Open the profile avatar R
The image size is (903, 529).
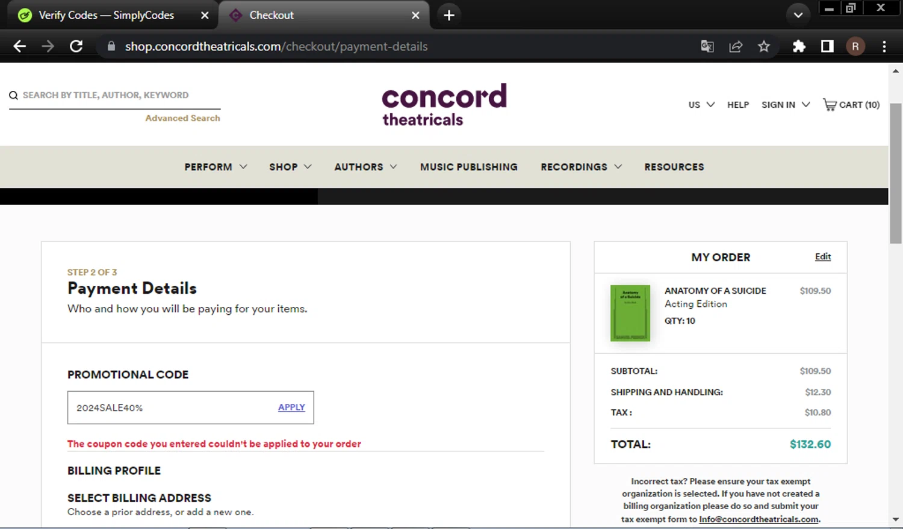point(855,46)
